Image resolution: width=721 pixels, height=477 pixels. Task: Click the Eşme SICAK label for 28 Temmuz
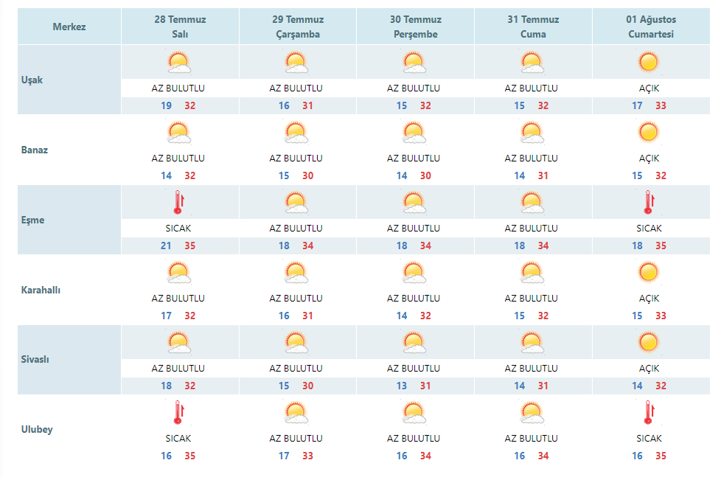178,228
